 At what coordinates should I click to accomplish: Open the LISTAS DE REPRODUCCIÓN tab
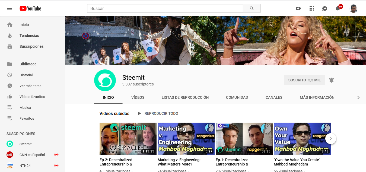185,97
